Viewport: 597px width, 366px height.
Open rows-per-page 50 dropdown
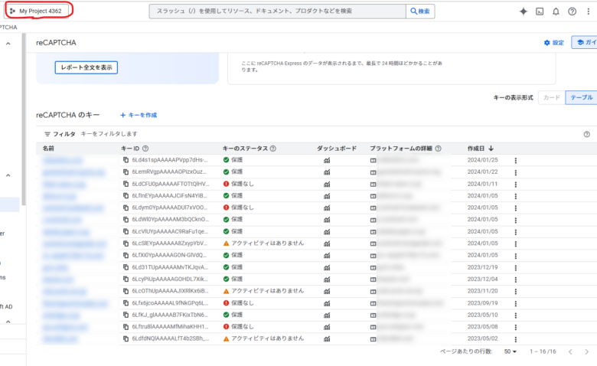pyautogui.click(x=511, y=351)
